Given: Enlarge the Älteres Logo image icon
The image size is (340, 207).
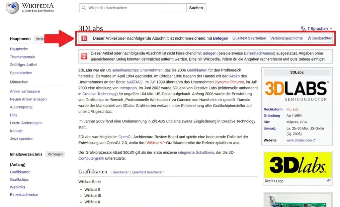Looking at the screenshot, I should [x=329, y=180].
